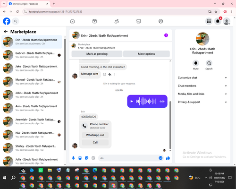Open a new browser tab

(x=54, y=4)
